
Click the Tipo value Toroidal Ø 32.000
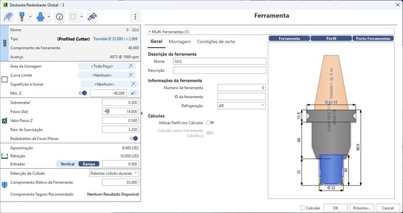(x=115, y=39)
